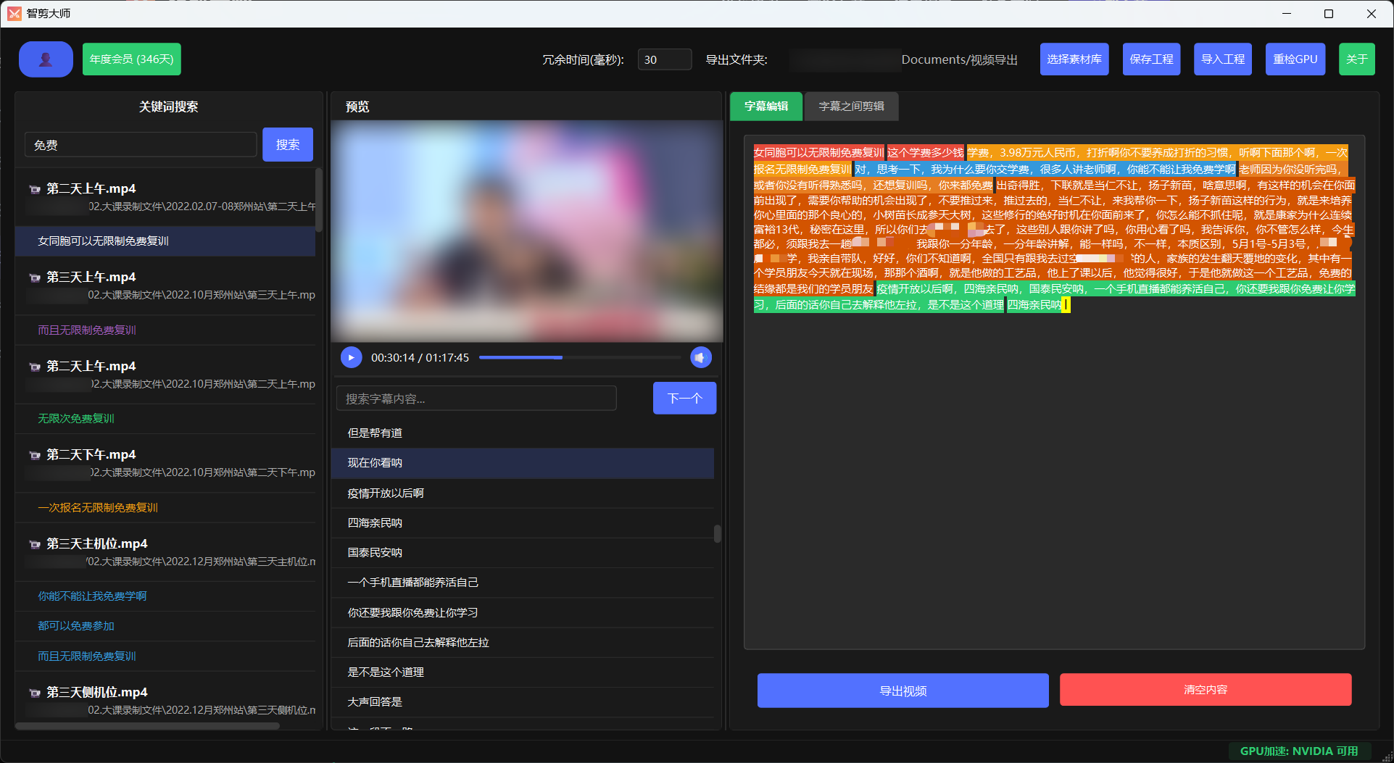1394x763 pixels.
Task: Click the video playback progress slider
Action: tap(578, 357)
